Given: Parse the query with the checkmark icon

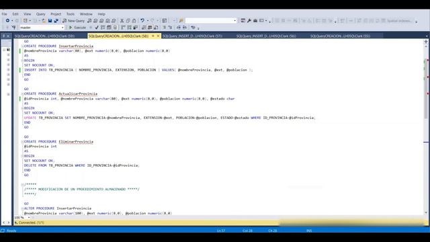Looking at the screenshot, I should pyautogui.click(x=97, y=28).
